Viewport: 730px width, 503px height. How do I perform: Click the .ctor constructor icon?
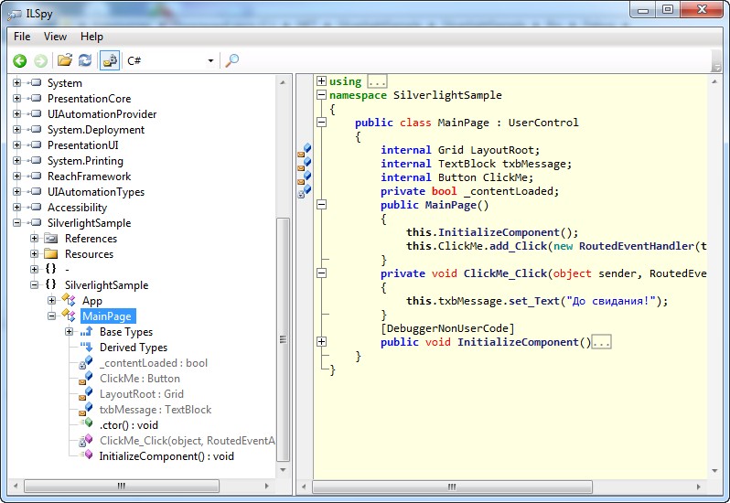point(86,423)
